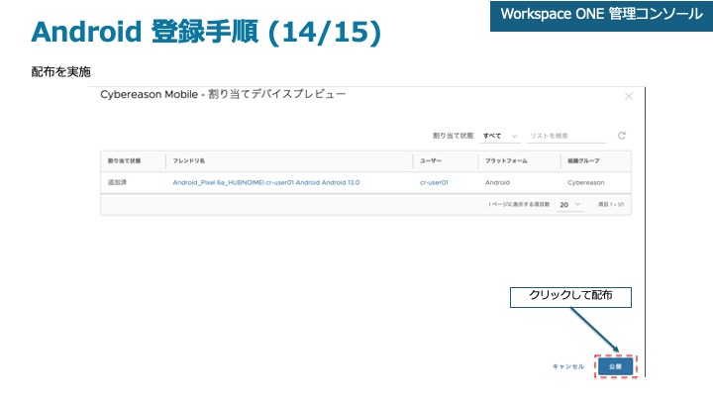
Task: Sort by フレンドリ名 column header
Action: (189, 161)
